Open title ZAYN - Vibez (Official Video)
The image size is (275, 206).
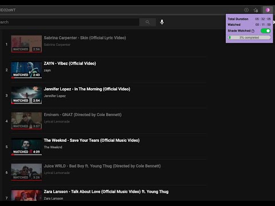point(70,64)
